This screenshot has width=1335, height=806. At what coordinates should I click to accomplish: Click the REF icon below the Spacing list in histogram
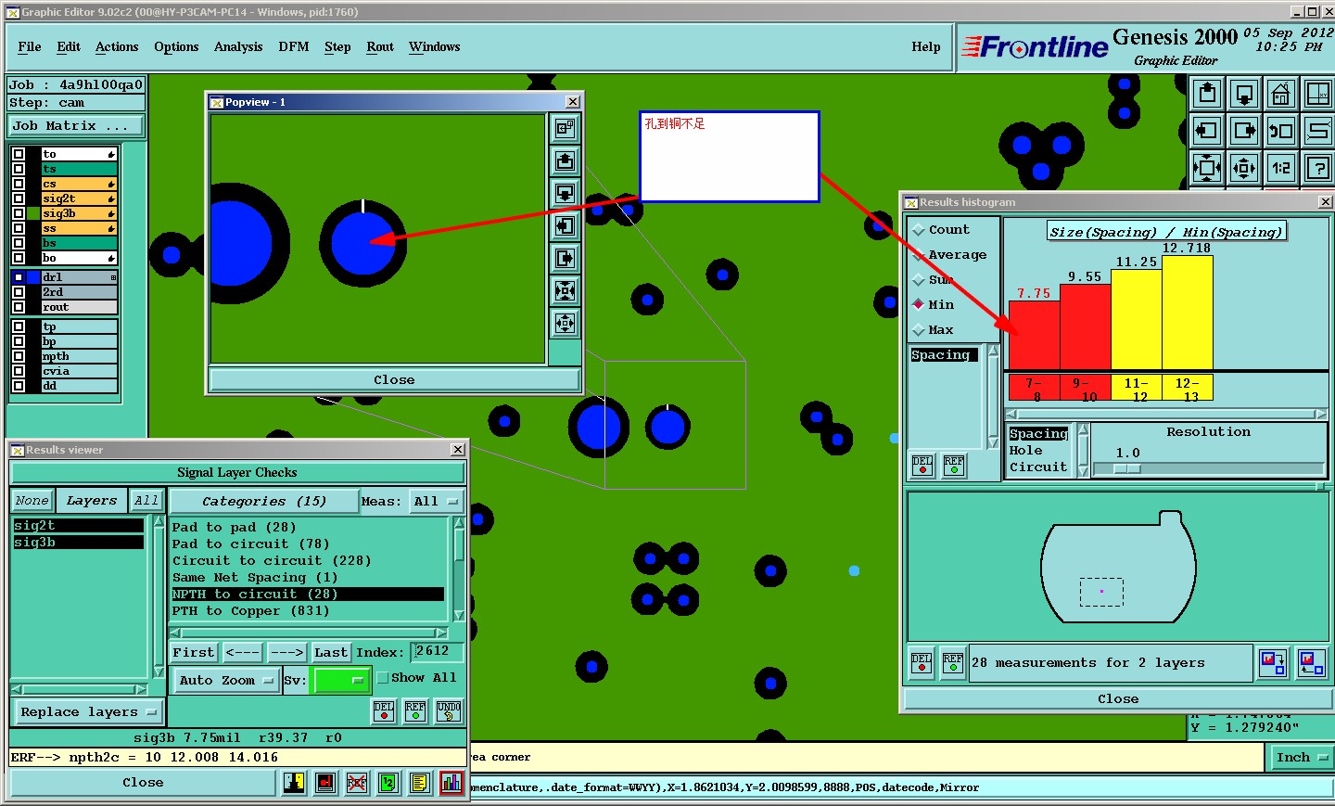point(954,466)
